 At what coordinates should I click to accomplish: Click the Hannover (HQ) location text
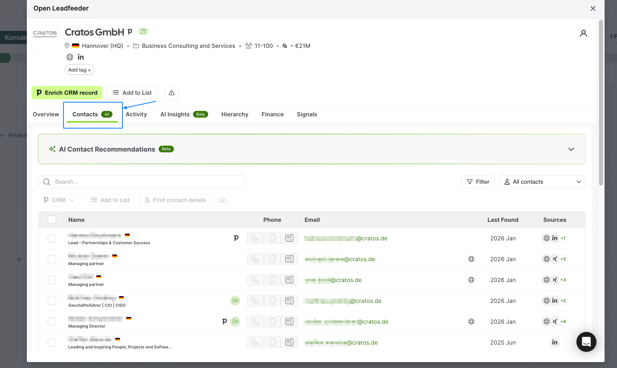pyautogui.click(x=102, y=46)
